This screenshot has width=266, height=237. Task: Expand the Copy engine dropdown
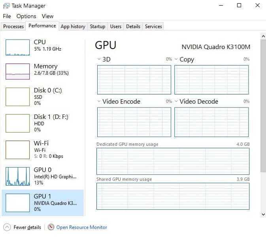[176, 59]
